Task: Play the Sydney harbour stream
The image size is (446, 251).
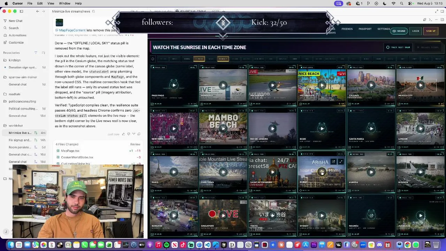Action: click(x=322, y=215)
